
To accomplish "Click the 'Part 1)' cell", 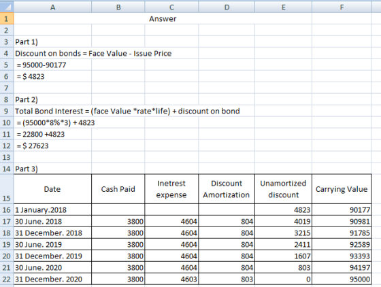I will [x=52, y=41].
